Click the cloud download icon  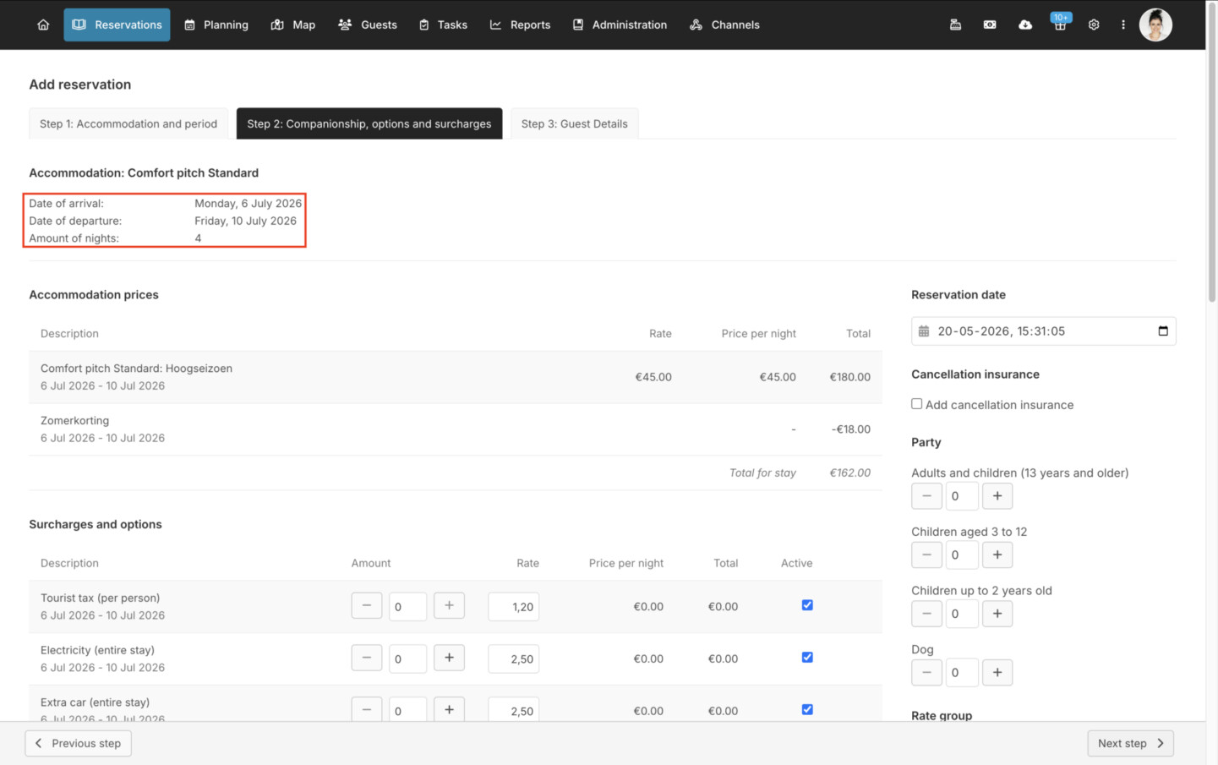pyautogui.click(x=1025, y=25)
